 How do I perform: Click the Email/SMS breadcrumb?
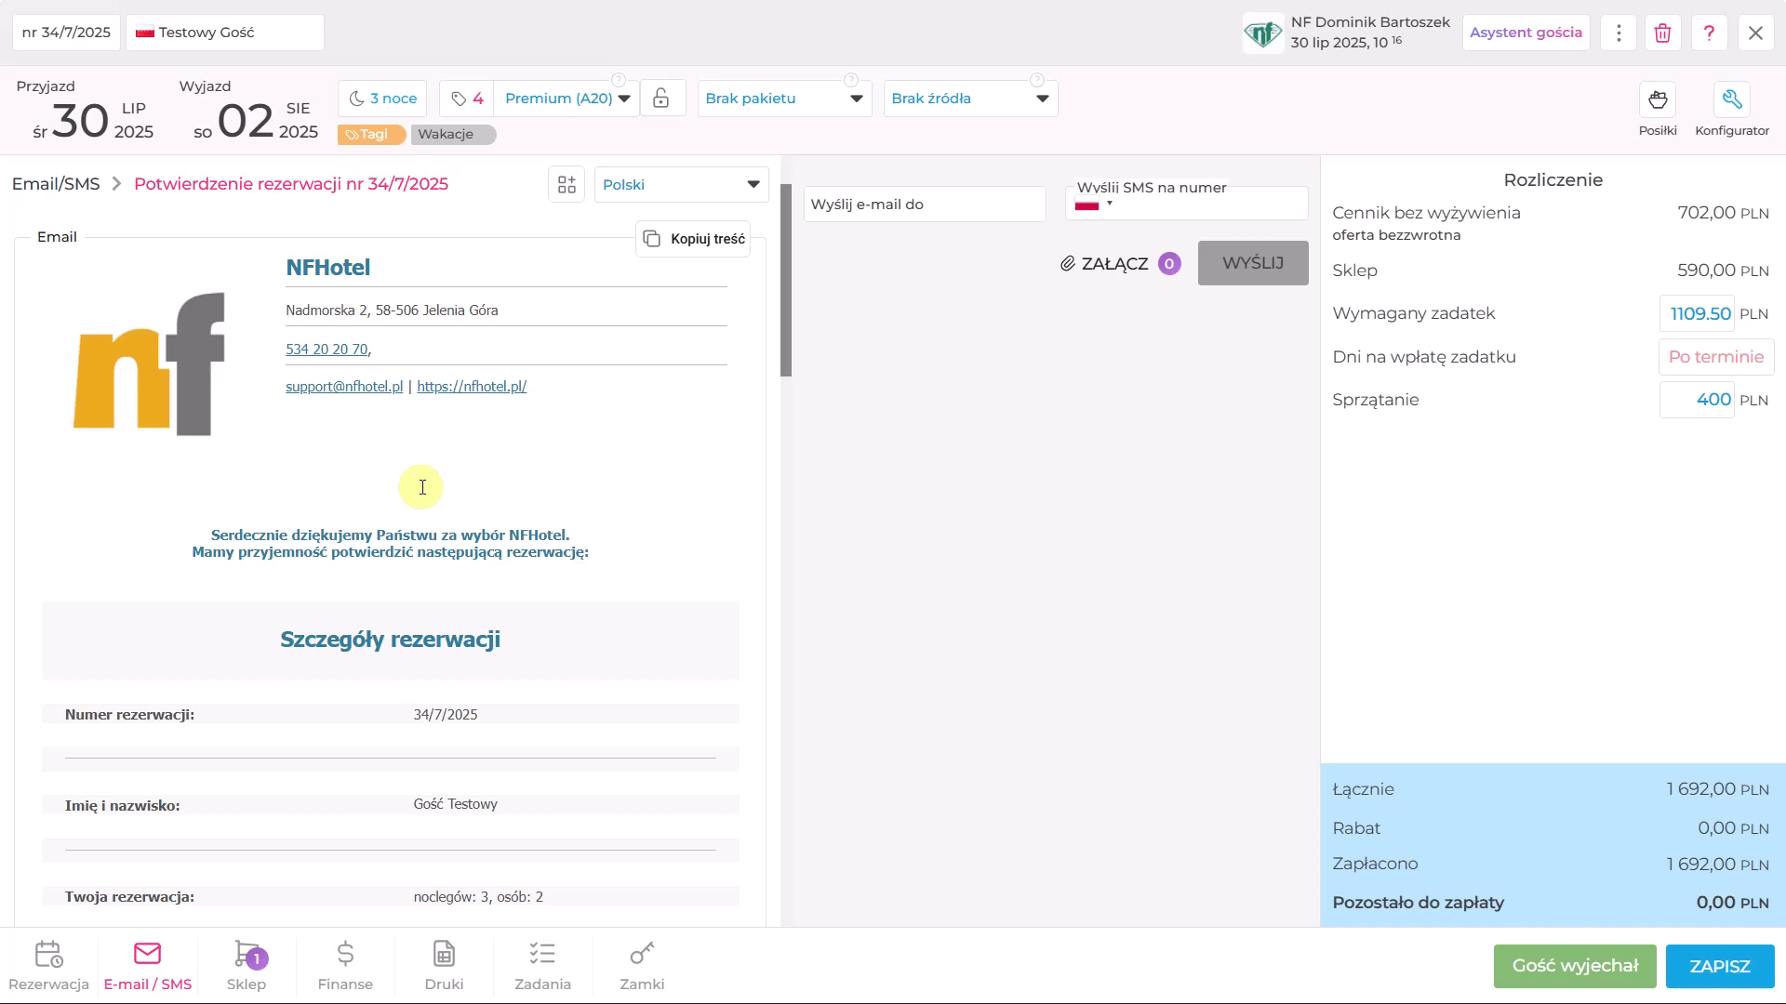56,184
